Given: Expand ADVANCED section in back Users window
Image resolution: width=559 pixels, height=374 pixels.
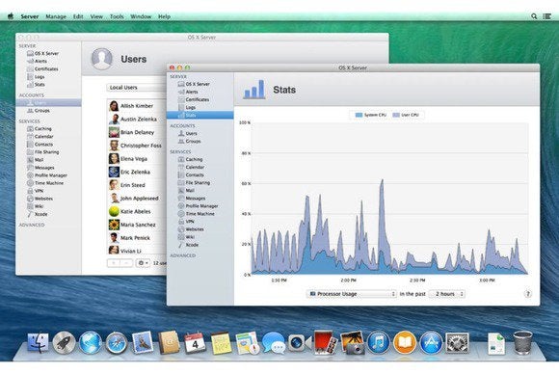Looking at the screenshot, I should [32, 225].
